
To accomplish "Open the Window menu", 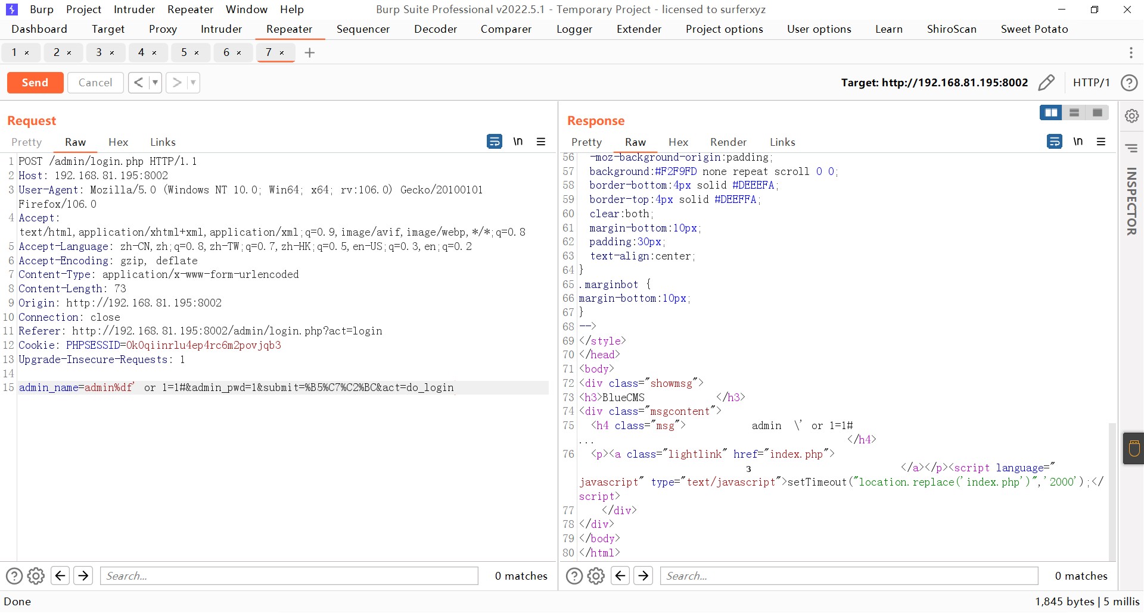I will pyautogui.click(x=247, y=10).
